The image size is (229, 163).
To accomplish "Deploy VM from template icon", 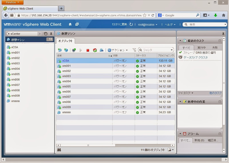I will tap(66, 50).
